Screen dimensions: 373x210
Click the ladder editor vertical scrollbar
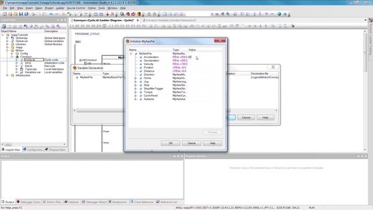(x=365, y=90)
